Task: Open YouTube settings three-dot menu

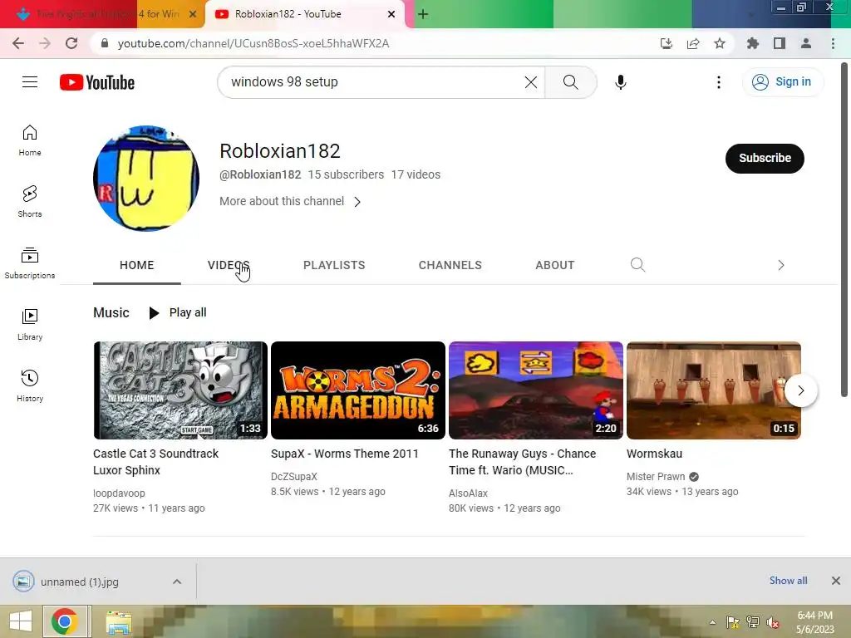Action: pos(719,82)
